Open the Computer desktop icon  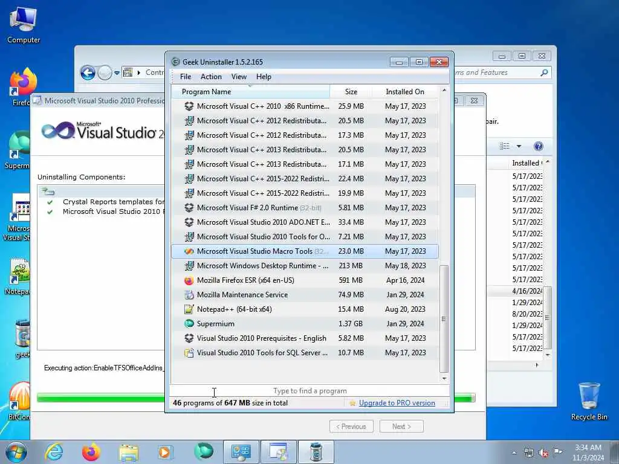[24, 25]
